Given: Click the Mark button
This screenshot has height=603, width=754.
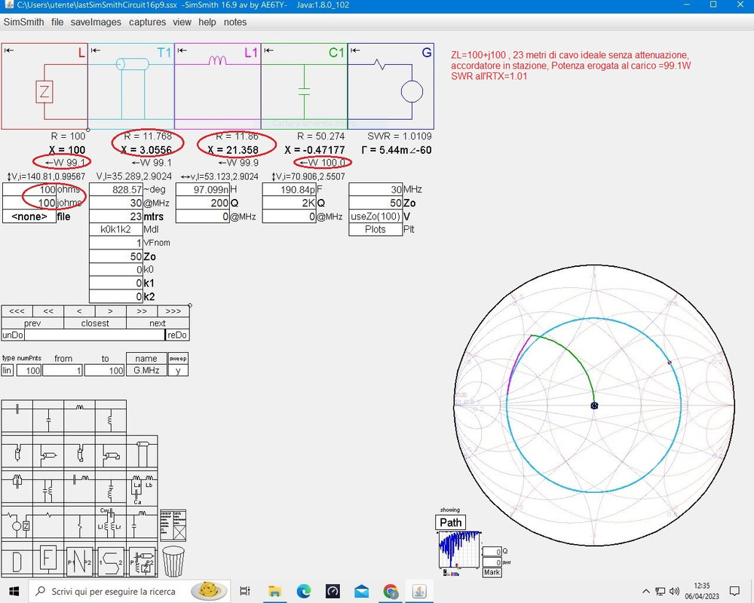Looking at the screenshot, I should 492,572.
